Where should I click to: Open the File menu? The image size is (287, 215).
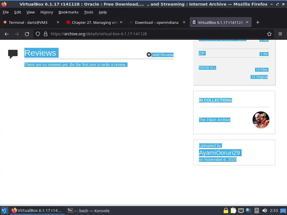(6, 12)
